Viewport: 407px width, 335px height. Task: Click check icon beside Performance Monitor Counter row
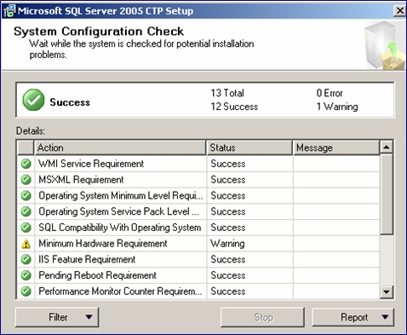pyautogui.click(x=26, y=292)
